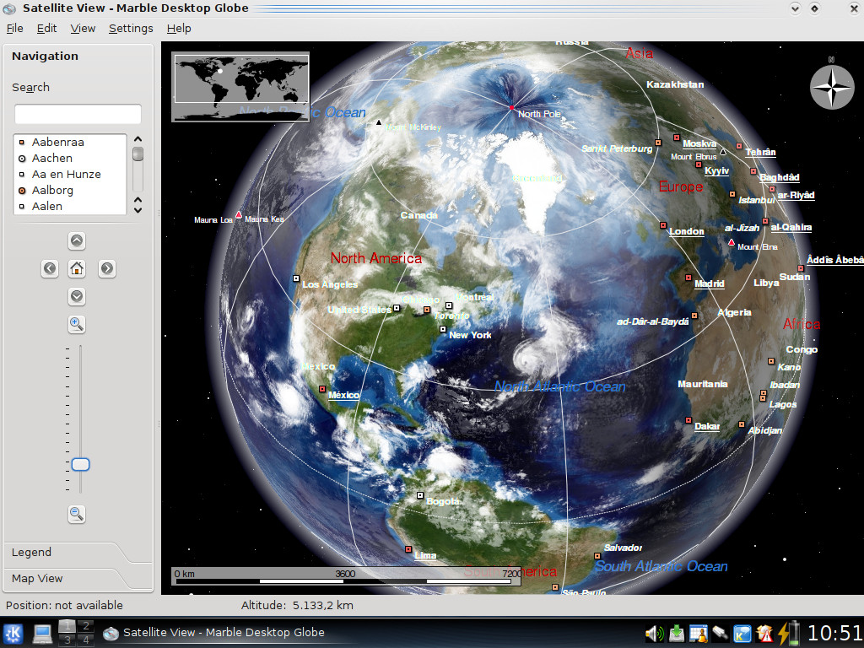Click the North Pole red marker
Image resolution: width=864 pixels, height=648 pixels.
click(x=511, y=107)
